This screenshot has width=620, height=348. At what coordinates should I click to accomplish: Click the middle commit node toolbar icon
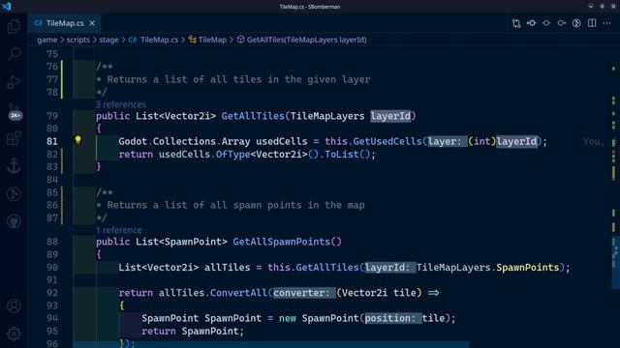click(x=546, y=23)
